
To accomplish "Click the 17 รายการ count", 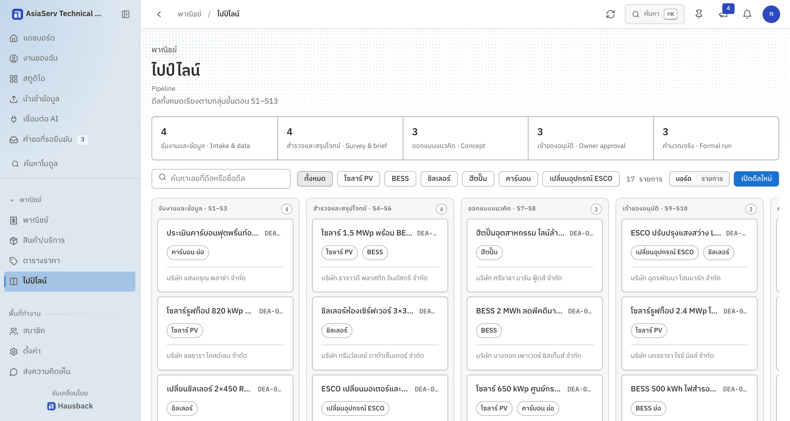I will point(644,179).
